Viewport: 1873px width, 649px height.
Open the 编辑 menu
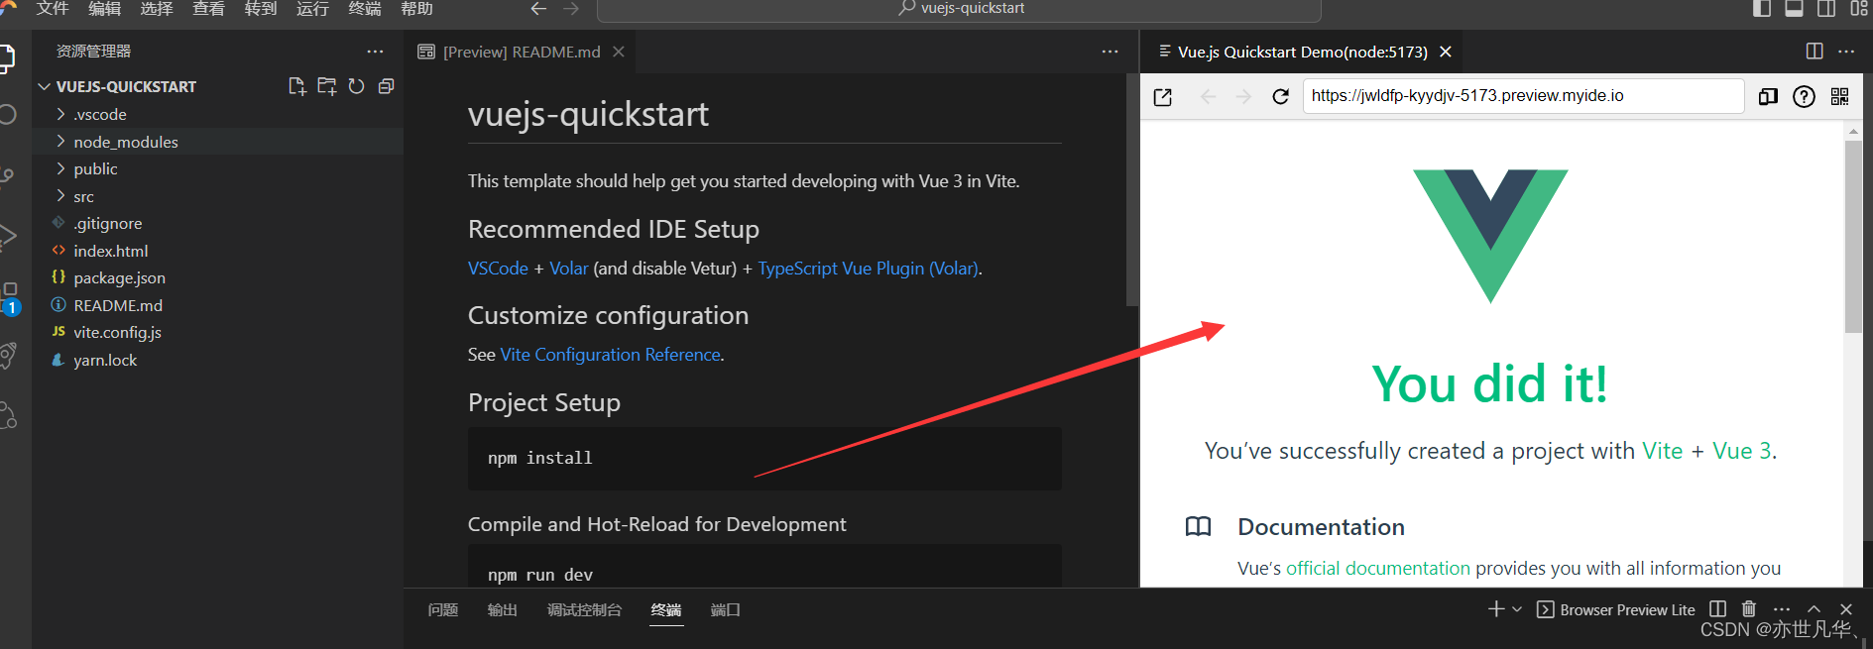tap(104, 8)
